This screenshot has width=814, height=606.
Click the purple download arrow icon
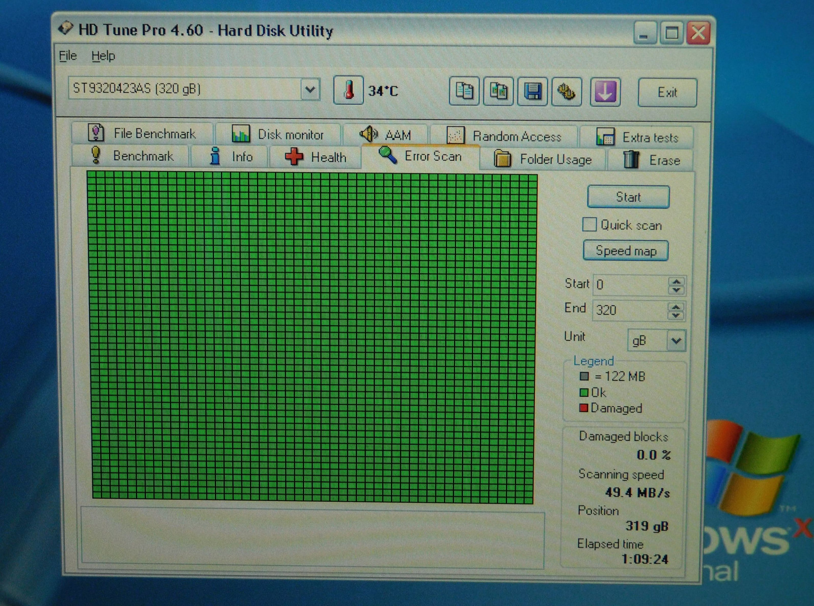click(605, 93)
